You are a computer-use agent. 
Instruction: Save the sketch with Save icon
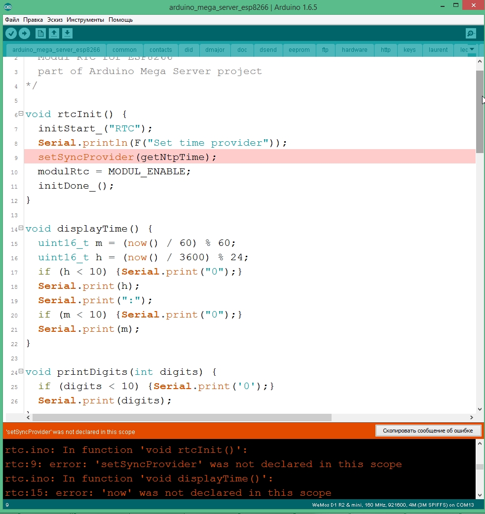(x=67, y=34)
